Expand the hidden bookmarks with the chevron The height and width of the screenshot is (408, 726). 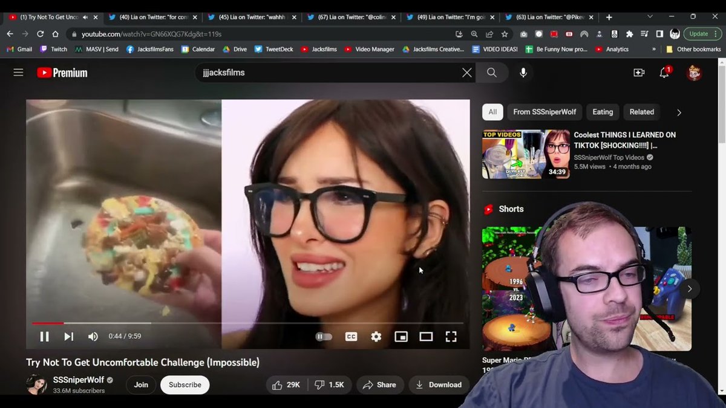click(654, 49)
